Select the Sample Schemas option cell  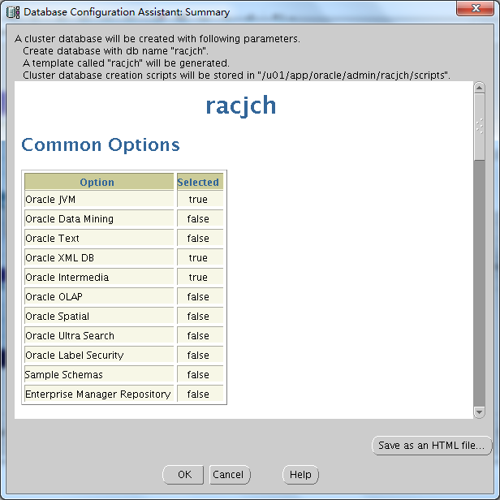[99, 375]
